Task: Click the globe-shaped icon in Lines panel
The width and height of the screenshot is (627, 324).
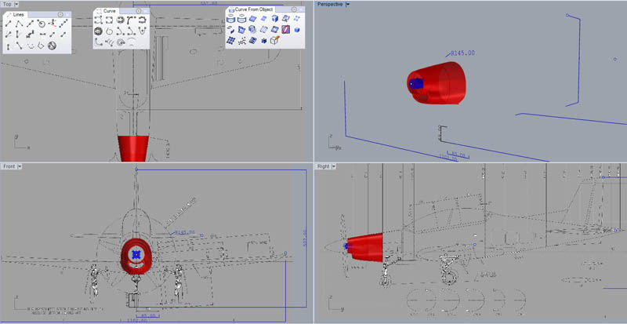Action: 51,46
